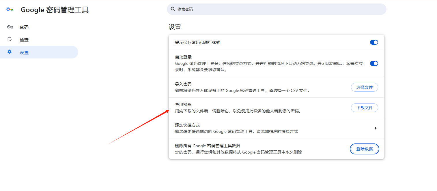Click the 自动登录 heading text
This screenshot has width=437, height=191.
click(183, 57)
